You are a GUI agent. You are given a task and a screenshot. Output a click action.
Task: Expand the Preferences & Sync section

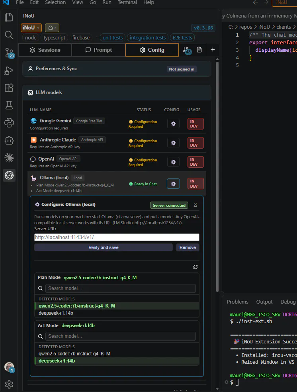click(x=117, y=69)
